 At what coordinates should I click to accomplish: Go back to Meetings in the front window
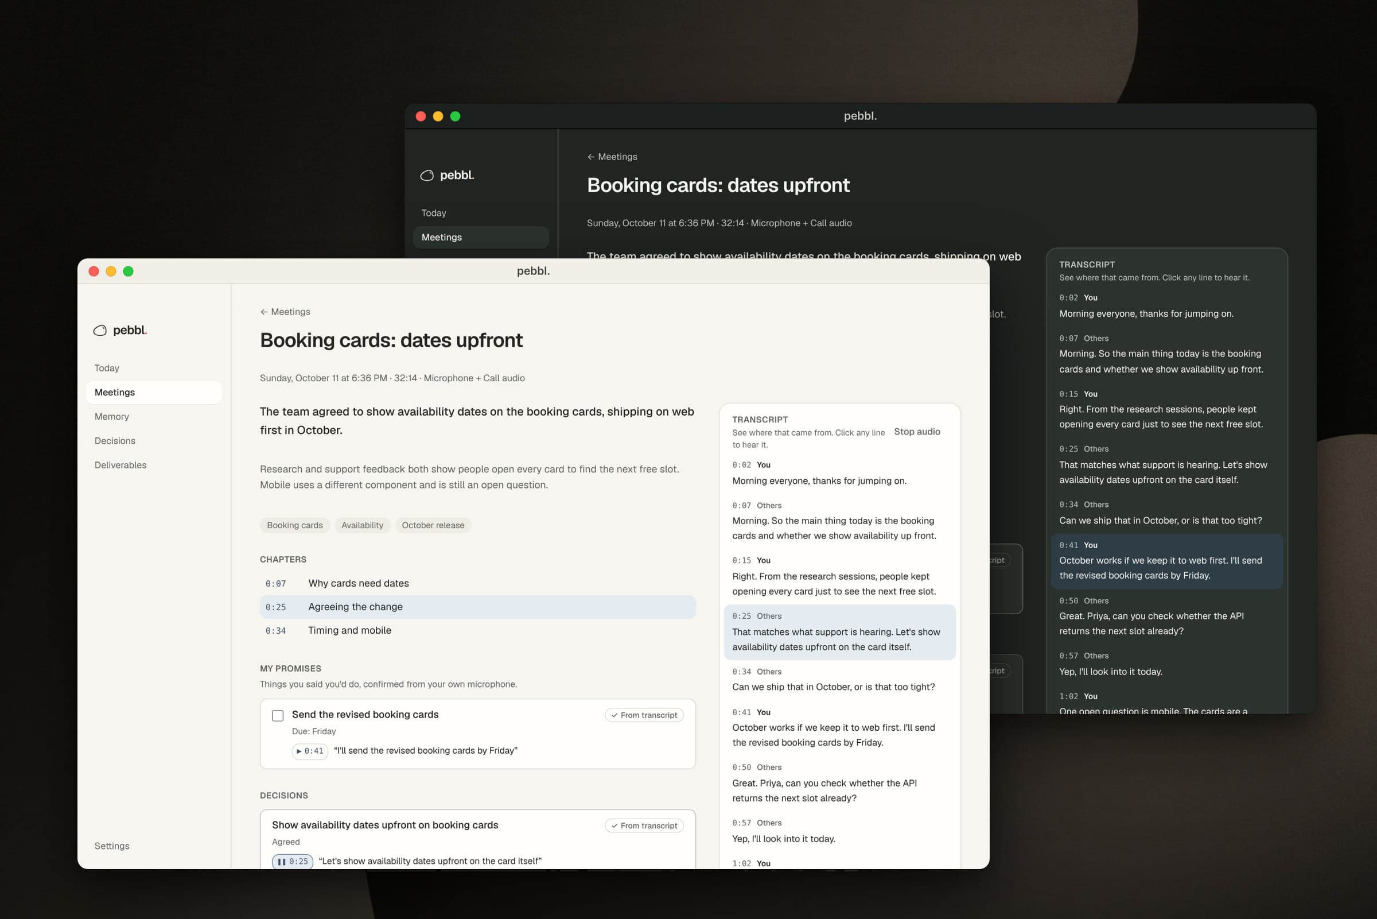[285, 312]
